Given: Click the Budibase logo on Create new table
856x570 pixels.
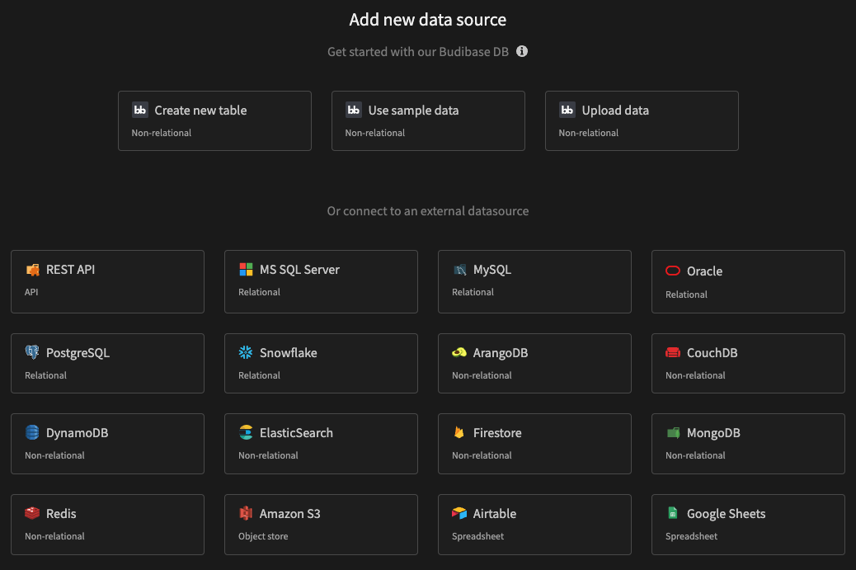Looking at the screenshot, I should (139, 110).
